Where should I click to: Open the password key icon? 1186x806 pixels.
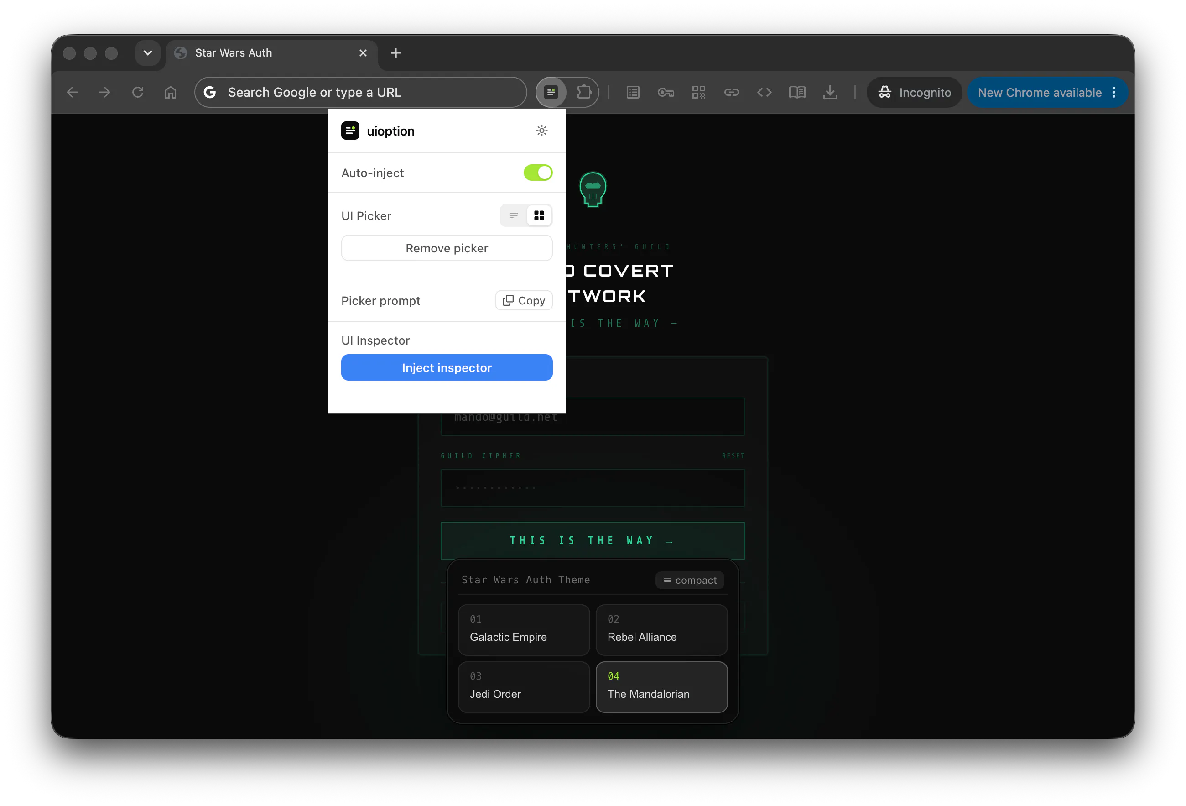666,92
